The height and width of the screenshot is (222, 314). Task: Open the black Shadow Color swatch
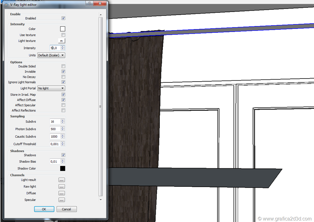coord(63,168)
